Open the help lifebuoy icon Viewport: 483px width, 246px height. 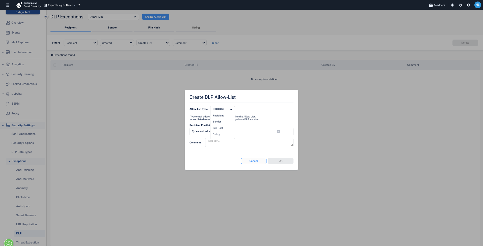pyautogui.click(x=460, y=5)
